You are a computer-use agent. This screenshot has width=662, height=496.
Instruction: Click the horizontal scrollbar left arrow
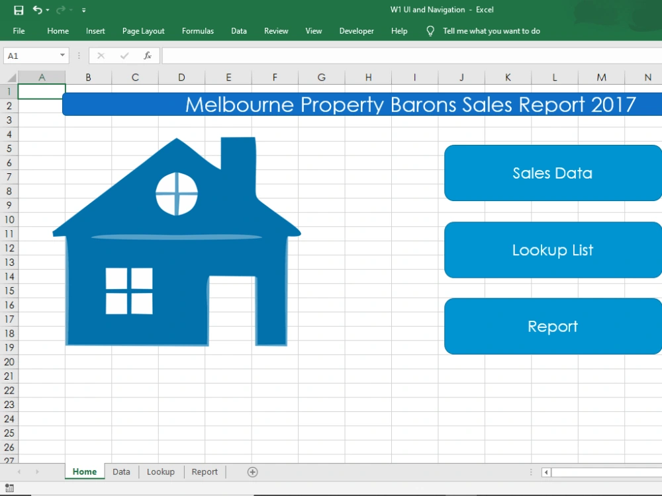[x=546, y=472]
